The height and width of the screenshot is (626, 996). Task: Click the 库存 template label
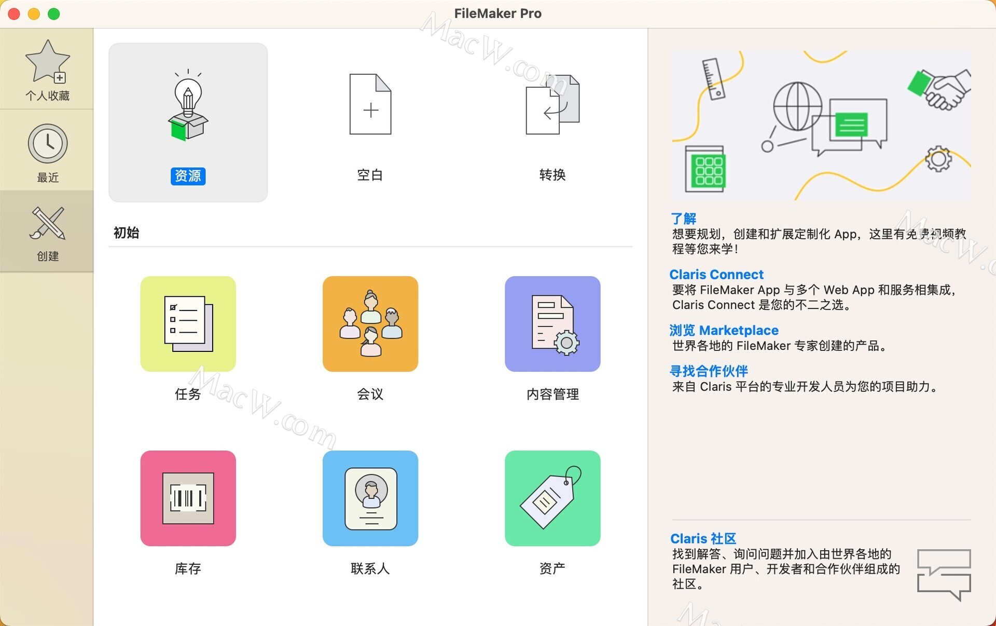[x=188, y=569]
